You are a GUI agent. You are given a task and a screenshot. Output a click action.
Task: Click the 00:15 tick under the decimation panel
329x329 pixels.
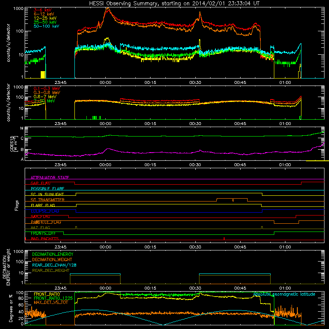click(150, 288)
